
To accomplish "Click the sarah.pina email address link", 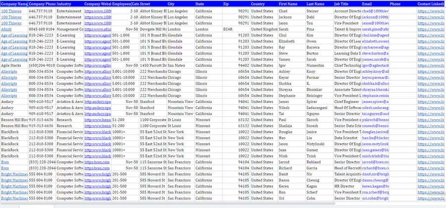I will 375,29.
